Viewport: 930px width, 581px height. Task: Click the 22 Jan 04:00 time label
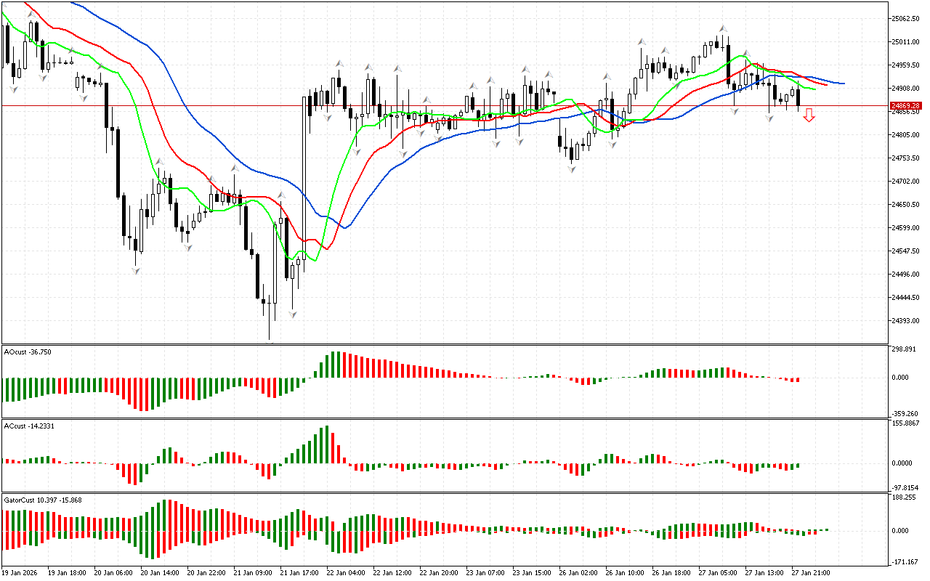344,572
